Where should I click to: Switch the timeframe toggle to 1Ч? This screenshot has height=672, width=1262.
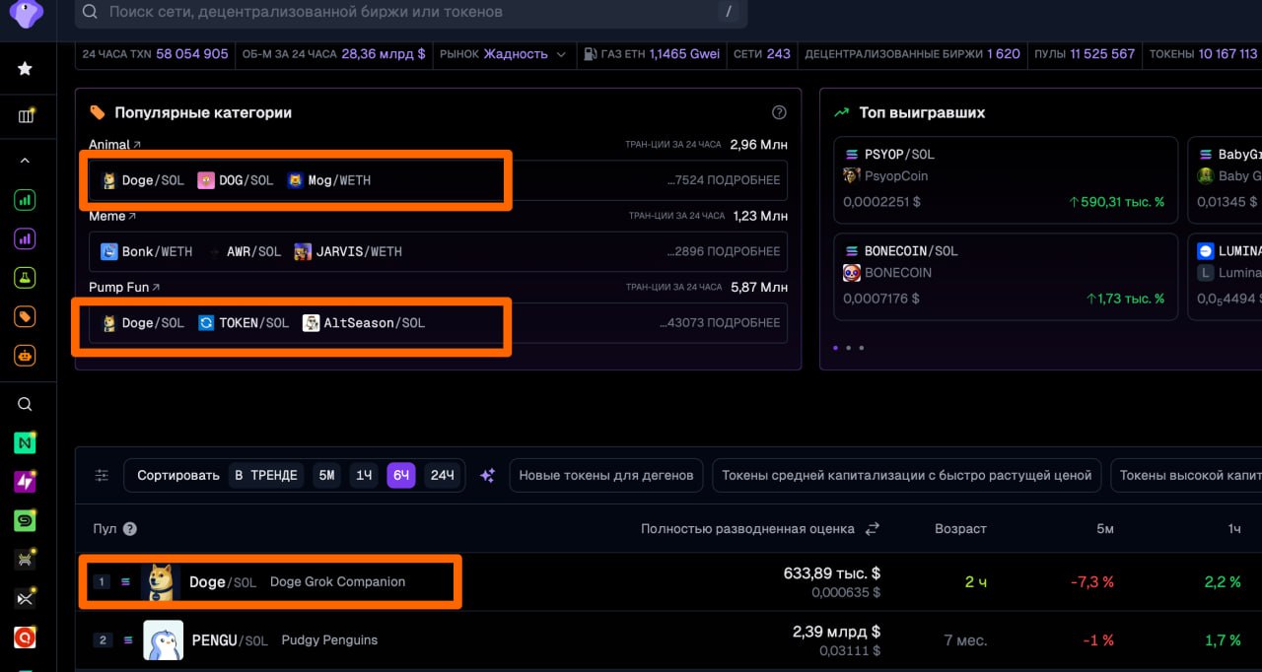pyautogui.click(x=365, y=475)
